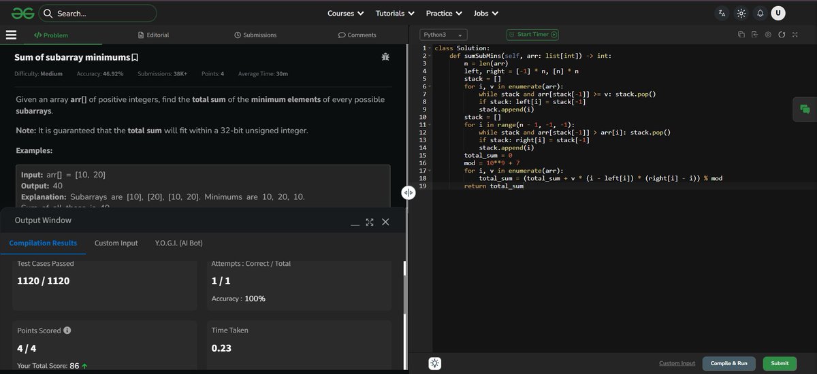Open the notifications bell
The height and width of the screenshot is (374, 817).
point(760,13)
